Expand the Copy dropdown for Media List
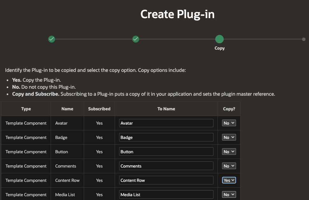309x200 pixels. coord(229,195)
